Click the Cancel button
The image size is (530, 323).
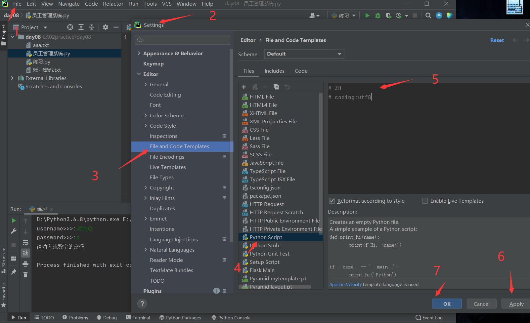(481, 304)
